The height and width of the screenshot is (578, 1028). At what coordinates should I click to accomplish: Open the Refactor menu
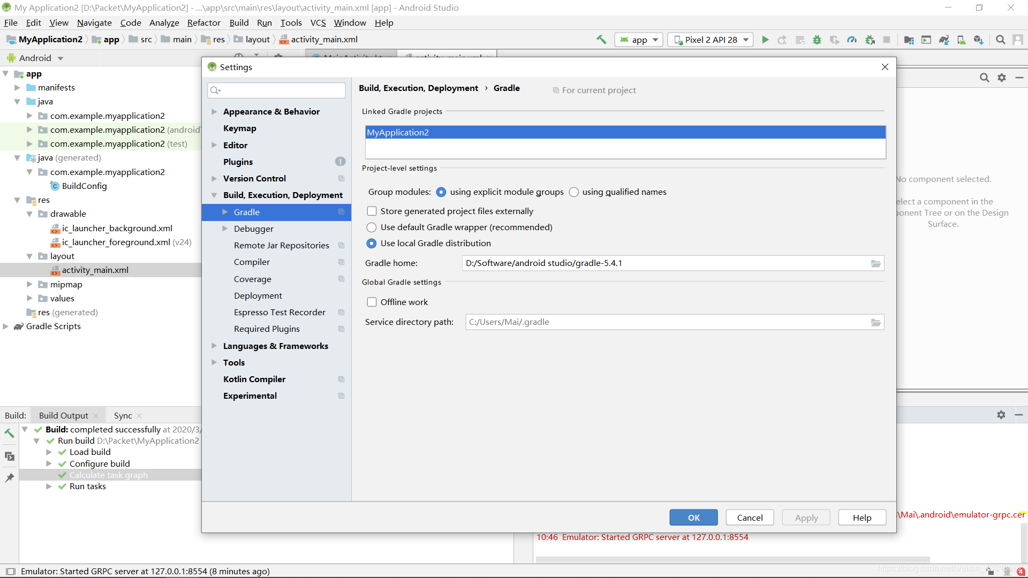click(203, 22)
